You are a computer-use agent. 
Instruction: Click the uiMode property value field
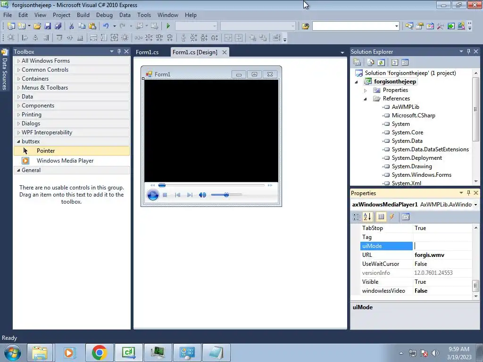[442, 246]
